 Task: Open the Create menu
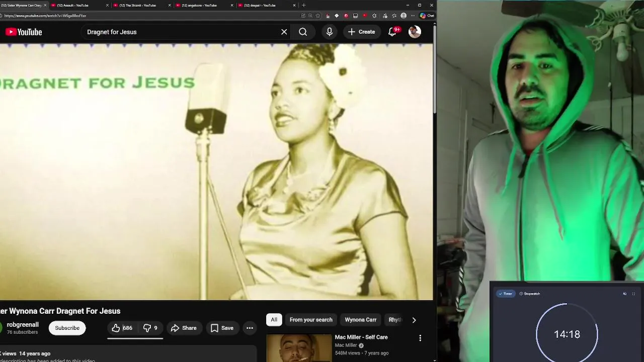[x=361, y=32]
